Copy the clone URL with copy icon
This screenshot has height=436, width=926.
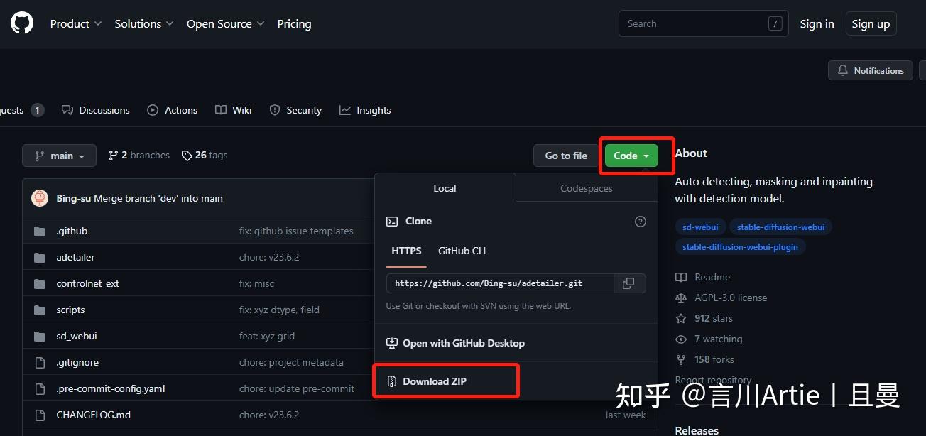[x=628, y=283]
